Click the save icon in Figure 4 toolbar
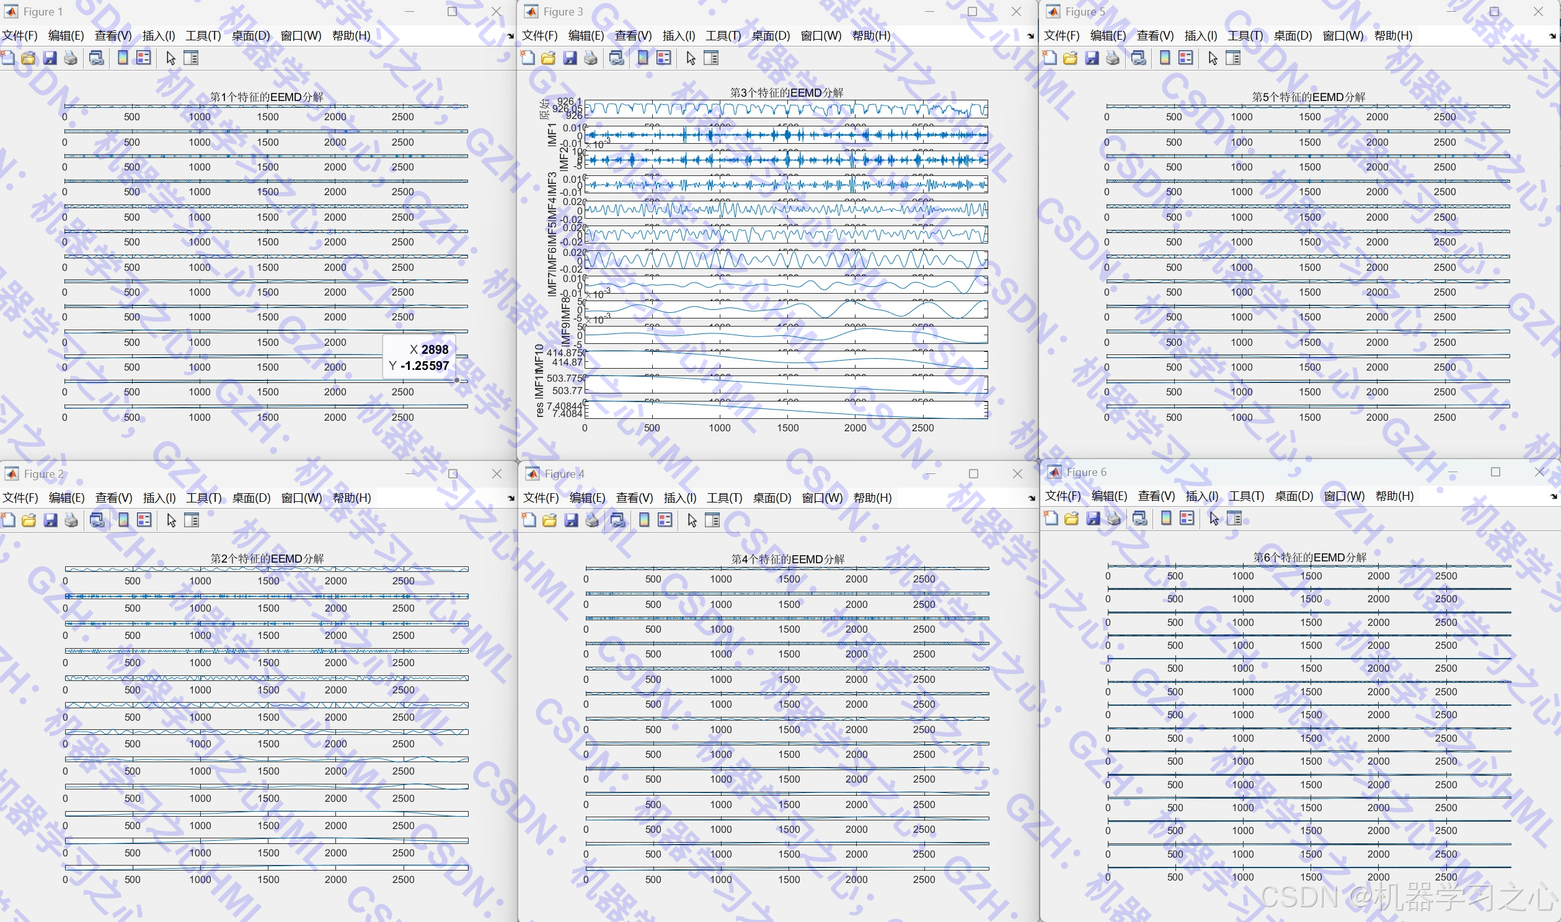The height and width of the screenshot is (922, 1561). [571, 520]
